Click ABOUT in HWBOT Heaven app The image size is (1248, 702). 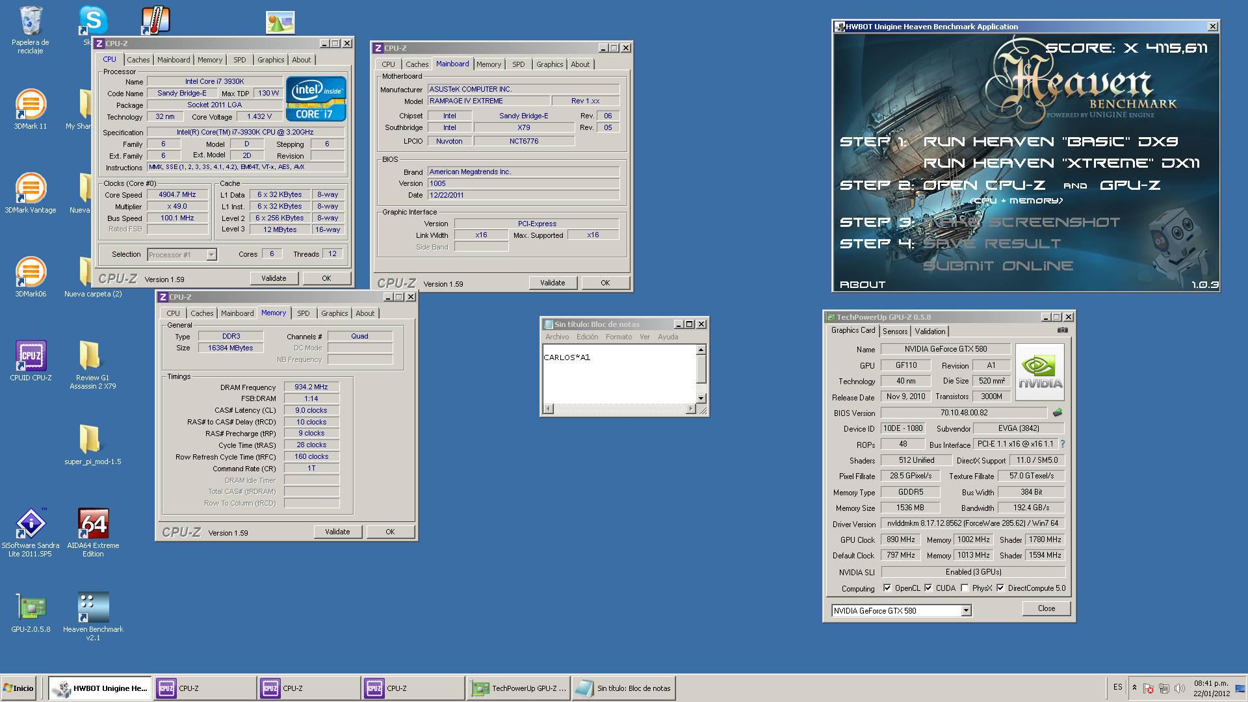coord(863,285)
